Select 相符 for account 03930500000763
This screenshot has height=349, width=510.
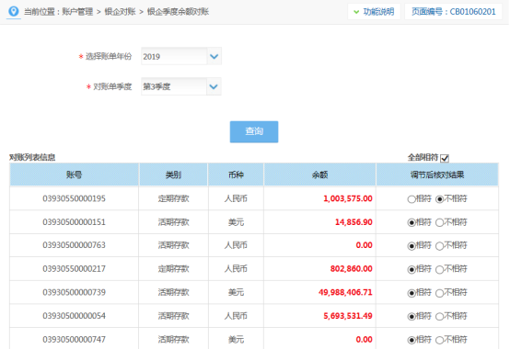point(411,246)
